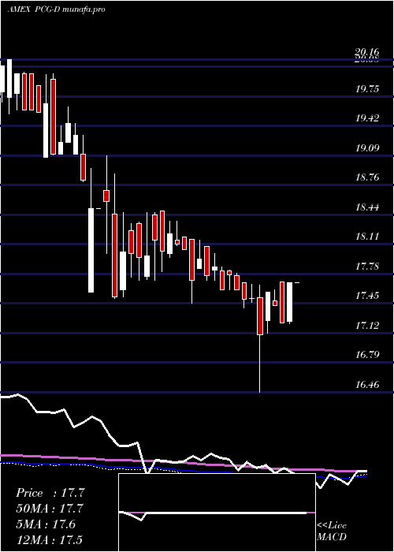Click the last white candlestick on the right
The width and height of the screenshot is (394, 552).
pos(289,302)
